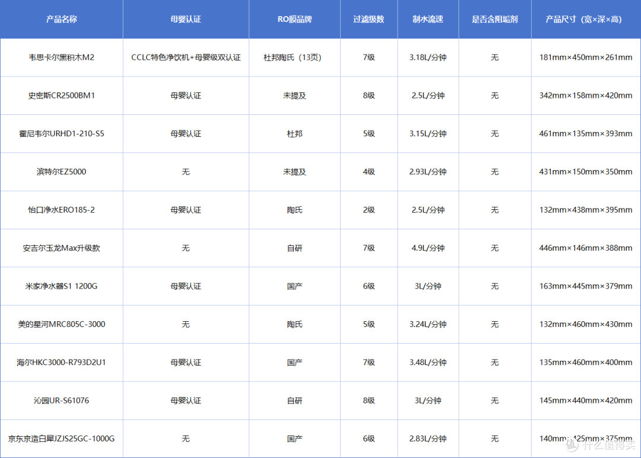The image size is (641, 458).
Task: Click the 史密斯 row 未提及 brand cell
Action: (x=294, y=95)
